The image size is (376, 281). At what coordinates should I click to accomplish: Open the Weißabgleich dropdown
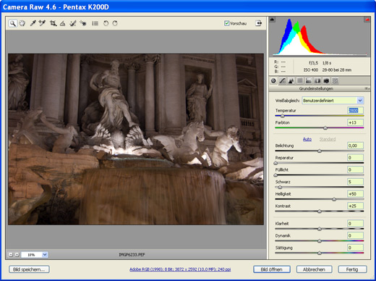(333, 101)
